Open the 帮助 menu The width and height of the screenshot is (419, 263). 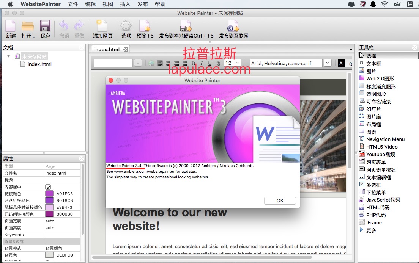160,4
